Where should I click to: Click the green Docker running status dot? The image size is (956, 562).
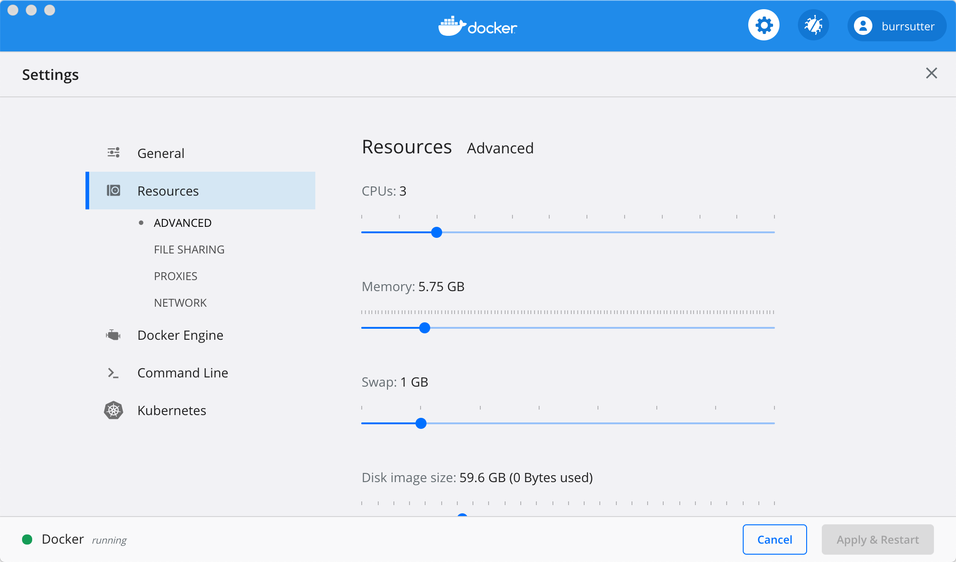tap(28, 540)
